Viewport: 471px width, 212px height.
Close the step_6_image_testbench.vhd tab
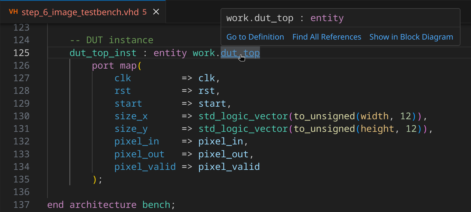click(x=156, y=12)
